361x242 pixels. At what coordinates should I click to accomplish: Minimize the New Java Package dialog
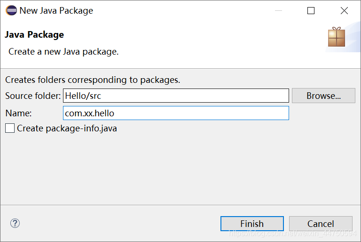pyautogui.click(x=278, y=11)
